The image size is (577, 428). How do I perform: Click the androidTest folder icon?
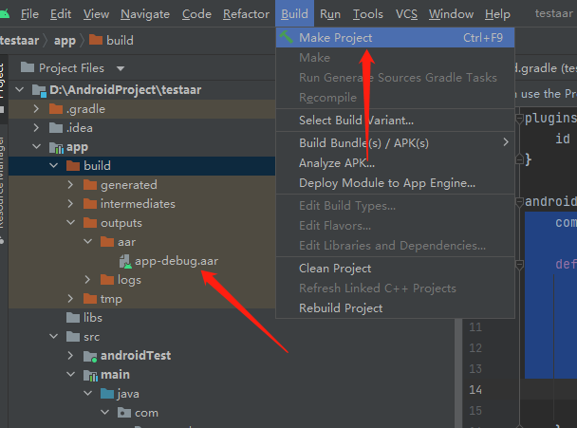90,355
